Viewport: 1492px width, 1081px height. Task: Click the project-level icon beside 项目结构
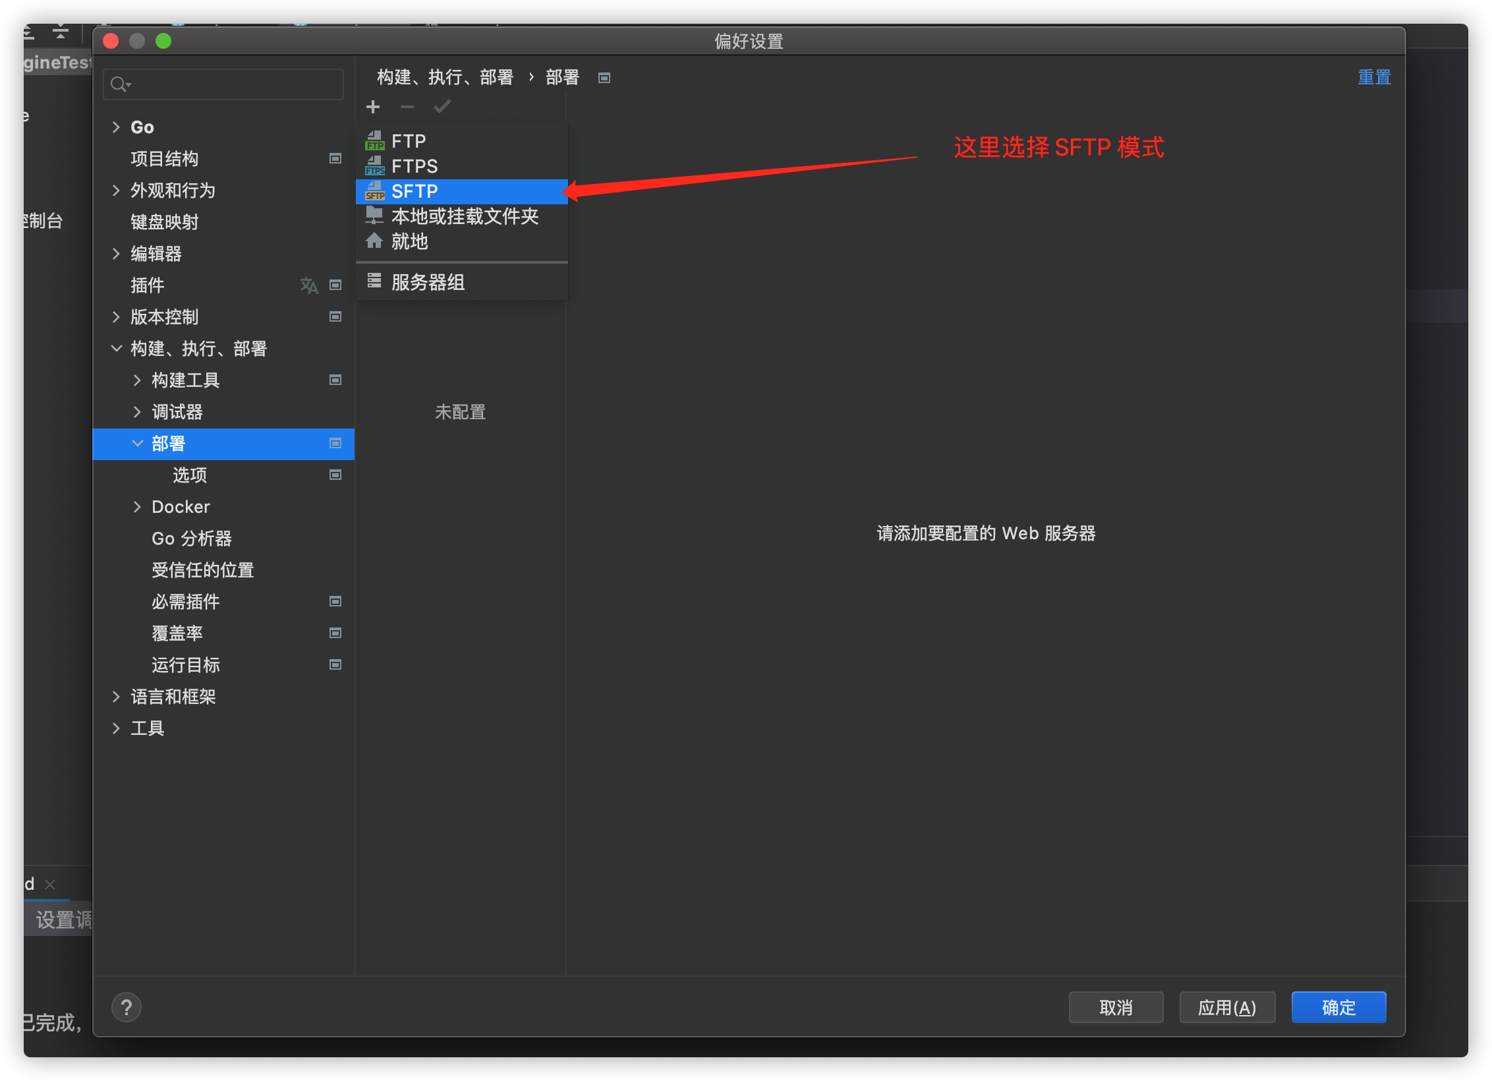coord(335,159)
